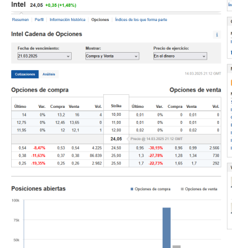This screenshot has width=232, height=248.
Task: Expand the Mostrar Compra y Venta dropdown
Action: [x=112, y=56]
